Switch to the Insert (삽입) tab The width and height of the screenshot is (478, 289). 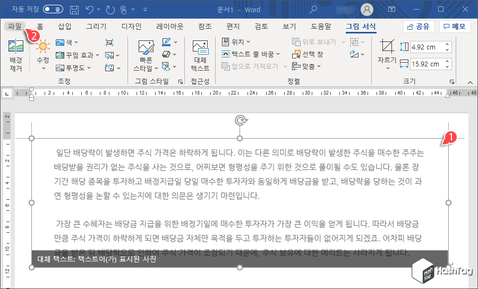(x=65, y=27)
